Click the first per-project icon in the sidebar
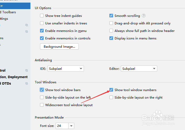Image resolution: width=185 pixels, height=130 pixels. tap(27, 25)
